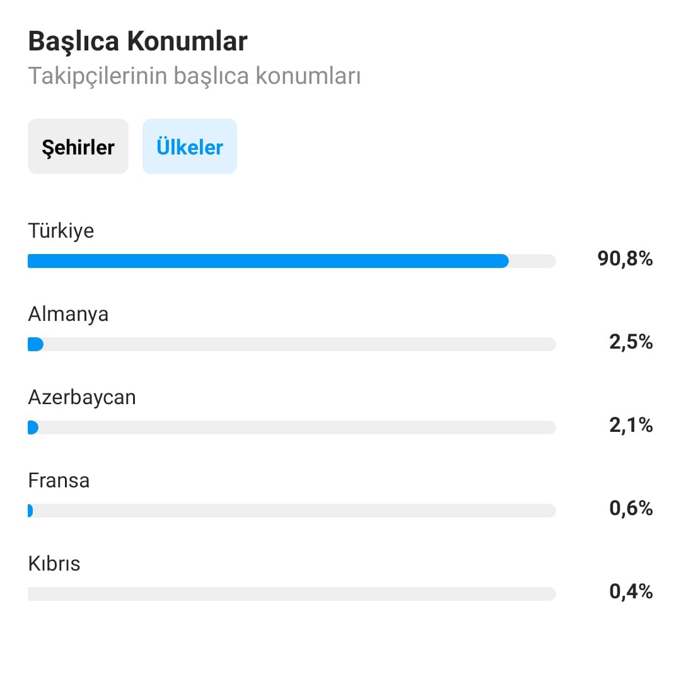This screenshot has height=691, width=681.
Task: Click the 0,6% percentage value
Action: (631, 508)
